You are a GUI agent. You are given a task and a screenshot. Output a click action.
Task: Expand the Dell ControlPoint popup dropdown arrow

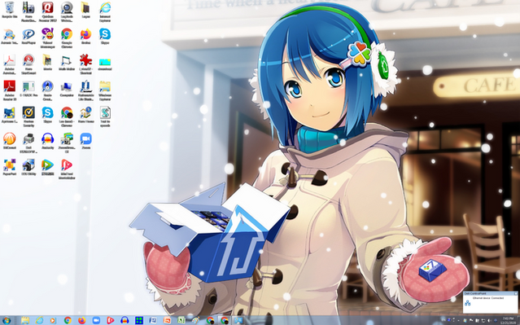pos(515,293)
